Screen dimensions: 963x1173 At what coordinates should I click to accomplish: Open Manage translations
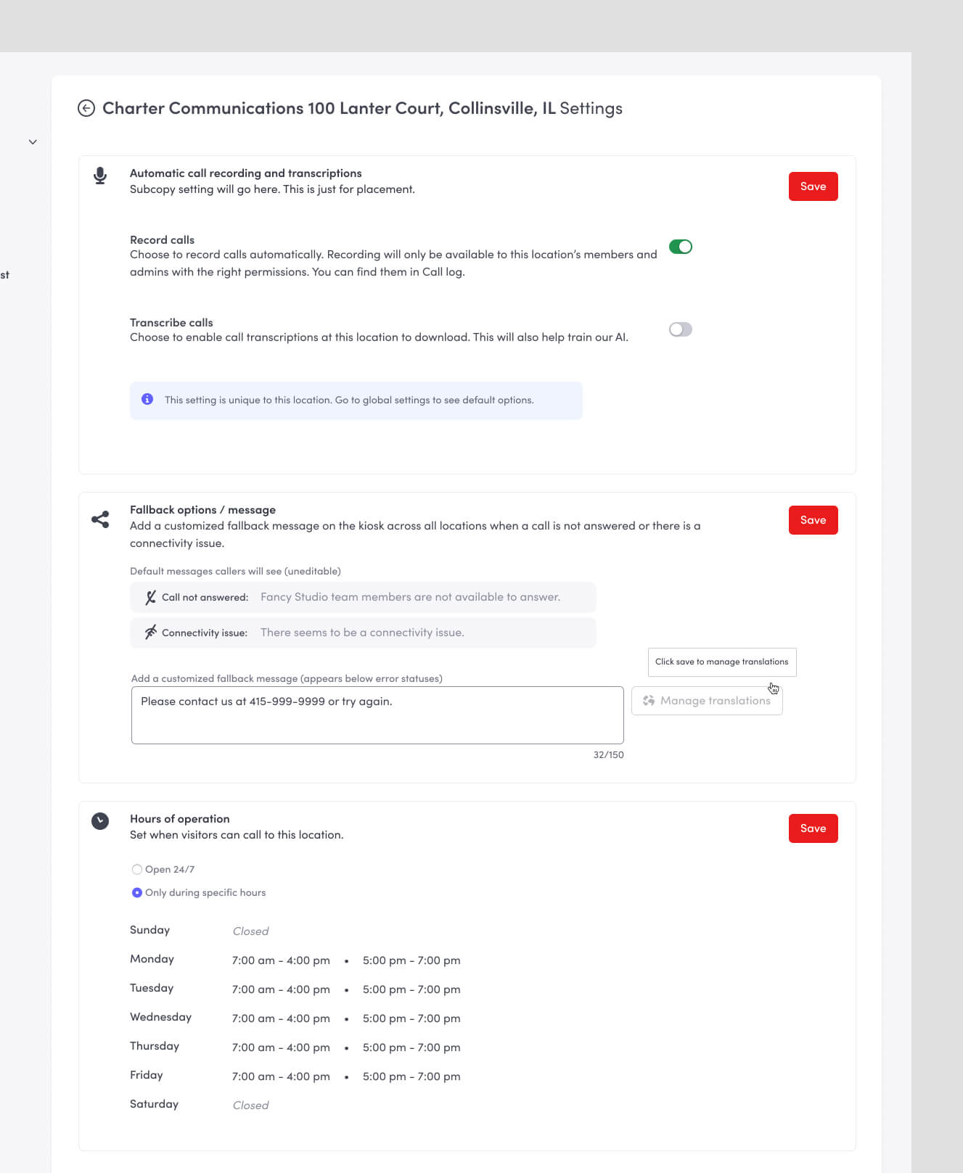click(707, 701)
